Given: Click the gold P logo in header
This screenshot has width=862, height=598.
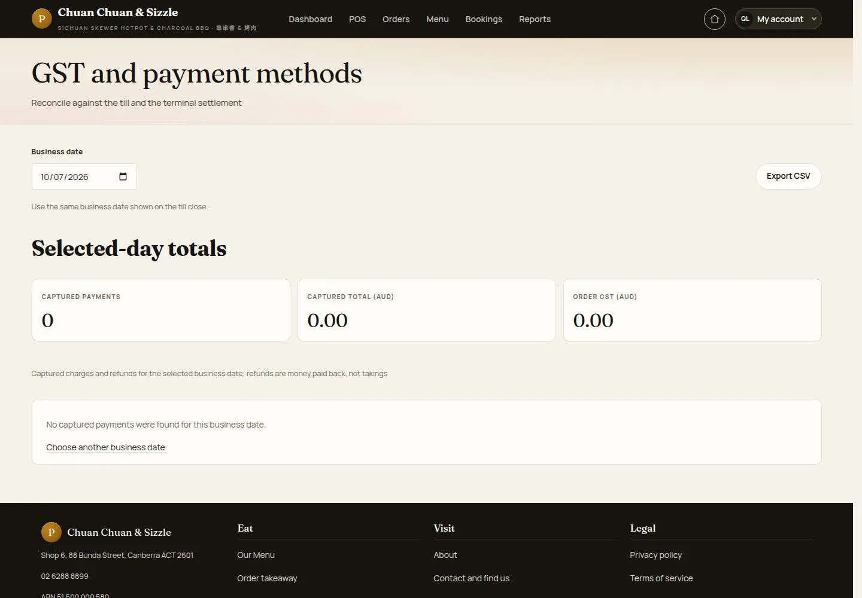Looking at the screenshot, I should (x=42, y=19).
